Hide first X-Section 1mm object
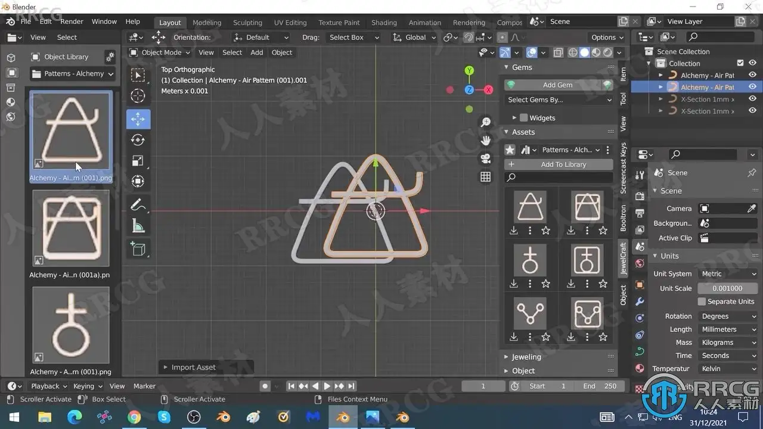Screen dimensions: 763x429 (x=752, y=99)
